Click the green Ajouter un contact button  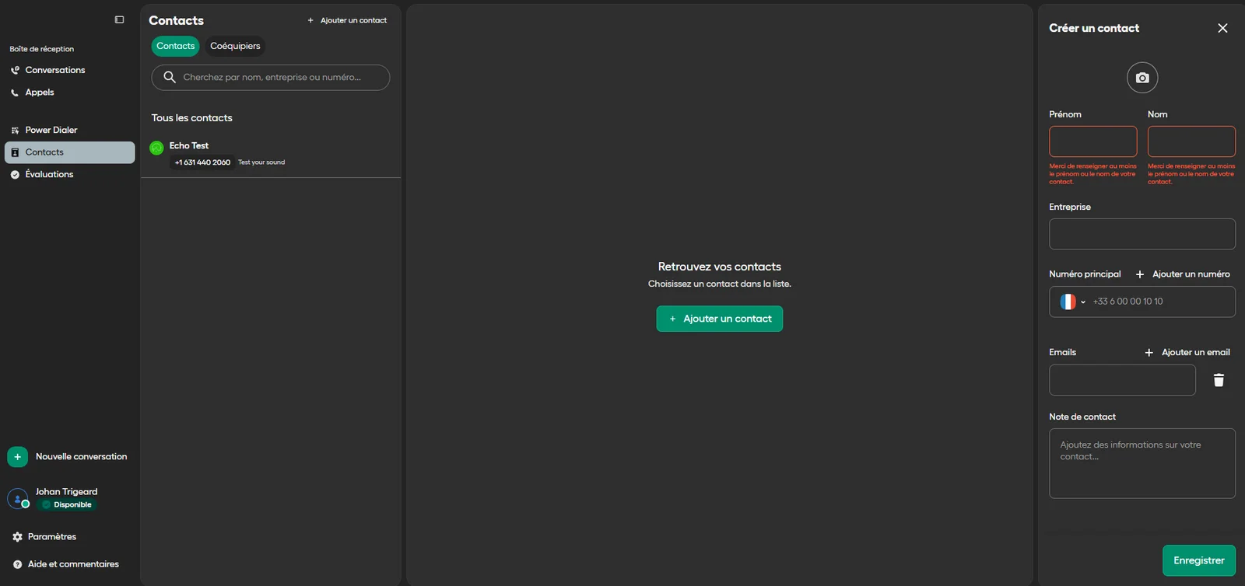(x=720, y=319)
